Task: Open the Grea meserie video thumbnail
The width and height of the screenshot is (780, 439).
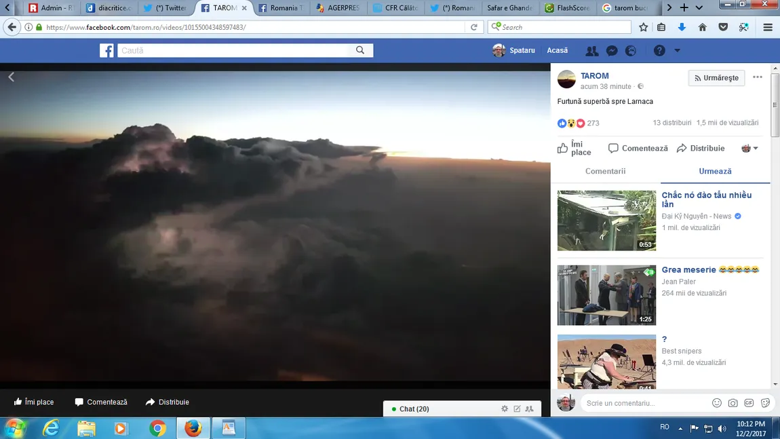Action: (x=606, y=295)
